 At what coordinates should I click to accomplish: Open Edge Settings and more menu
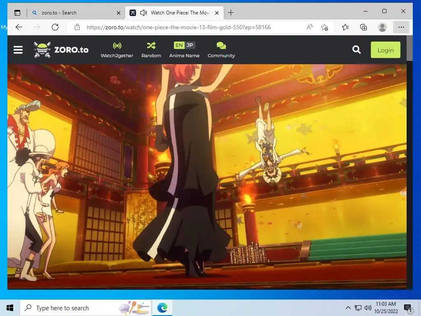coord(401,27)
